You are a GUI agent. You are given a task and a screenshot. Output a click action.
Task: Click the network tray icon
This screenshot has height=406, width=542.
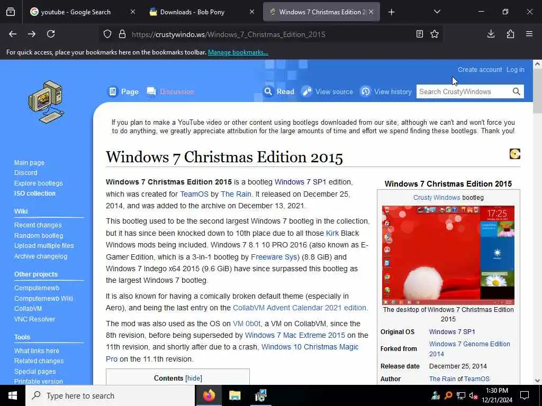461,395
